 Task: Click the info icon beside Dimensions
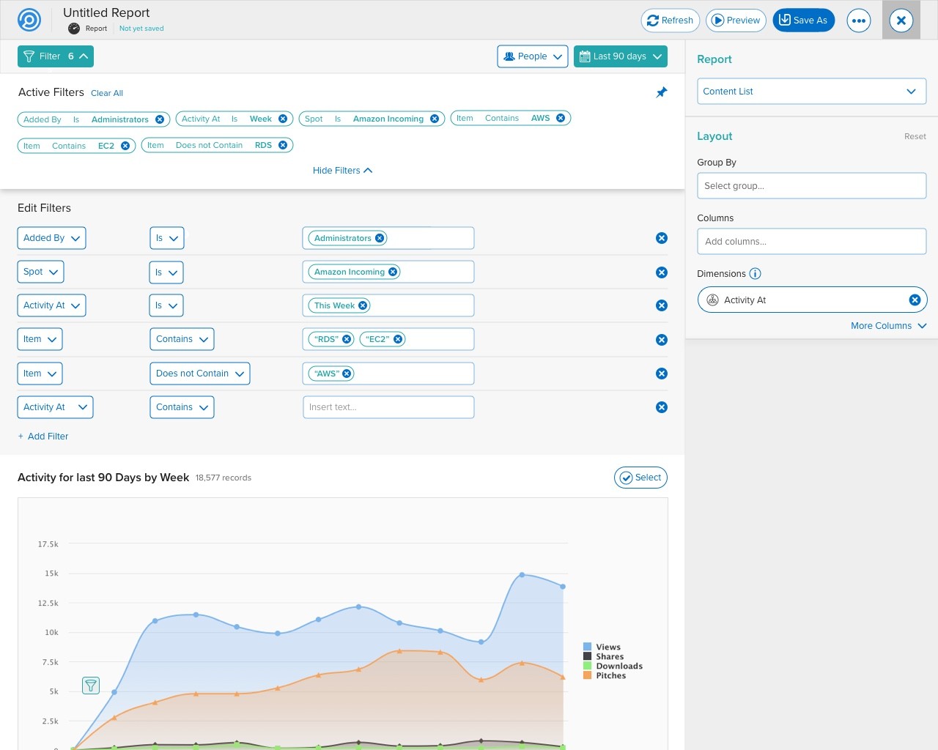[x=755, y=274]
